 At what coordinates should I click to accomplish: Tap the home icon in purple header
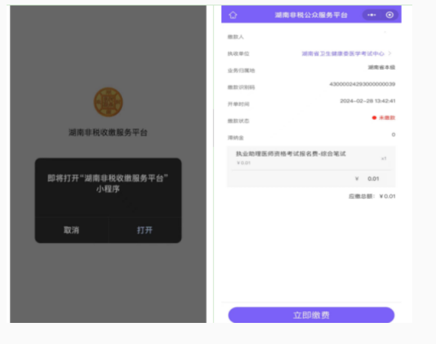coord(232,15)
